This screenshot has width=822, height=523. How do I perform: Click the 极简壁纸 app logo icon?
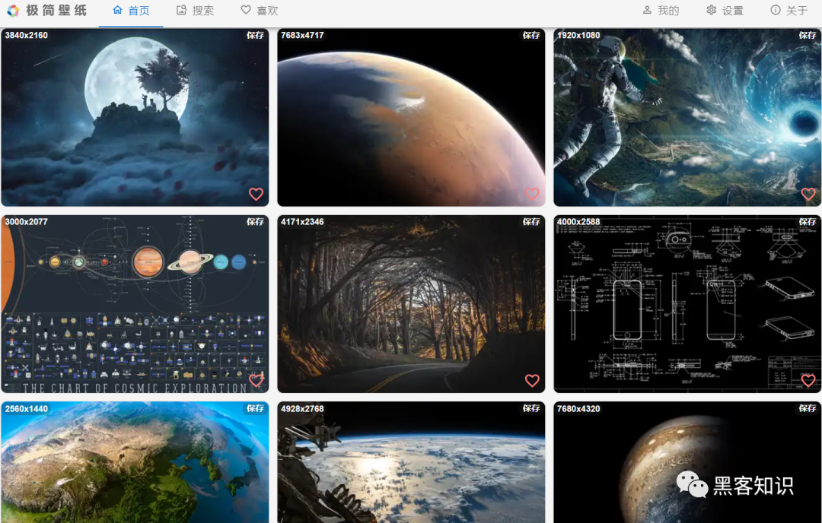click(13, 11)
